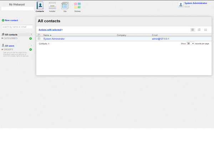Select All contacts in the sidebar
Viewport: 214px width, 142px height.
point(11,35)
